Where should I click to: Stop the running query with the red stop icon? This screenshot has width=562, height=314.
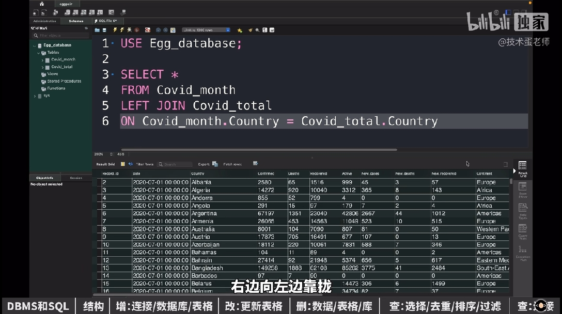click(x=136, y=30)
